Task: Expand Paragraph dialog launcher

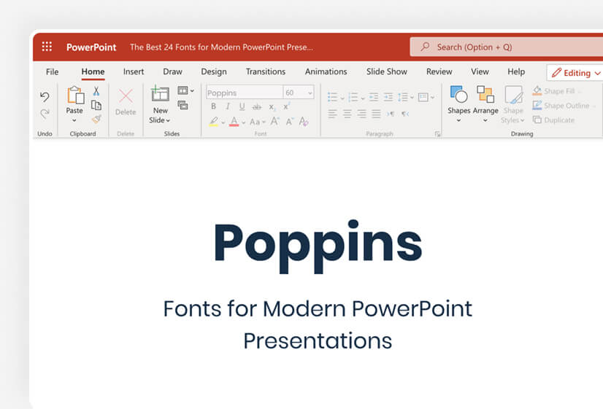Action: 437,134
